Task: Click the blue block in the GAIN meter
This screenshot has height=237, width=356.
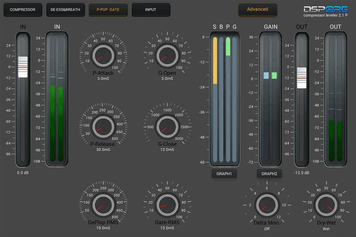Action: (x=266, y=75)
